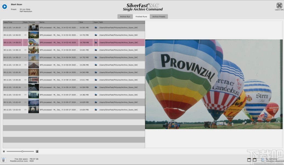This screenshot has height=165, width=284.
Task: Adjust the thumbnail size slider handle
Action: pyautogui.click(x=22, y=151)
